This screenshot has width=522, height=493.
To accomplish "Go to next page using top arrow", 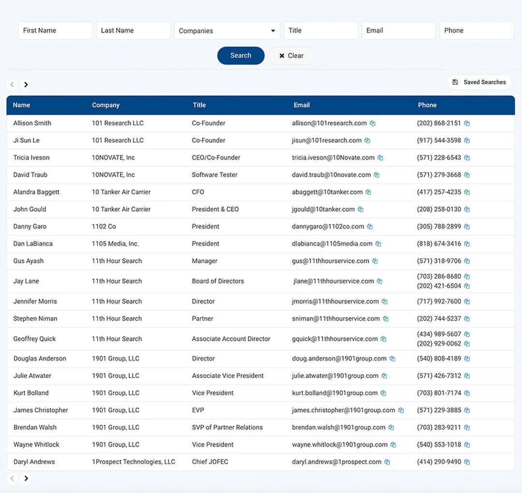I will 26,84.
